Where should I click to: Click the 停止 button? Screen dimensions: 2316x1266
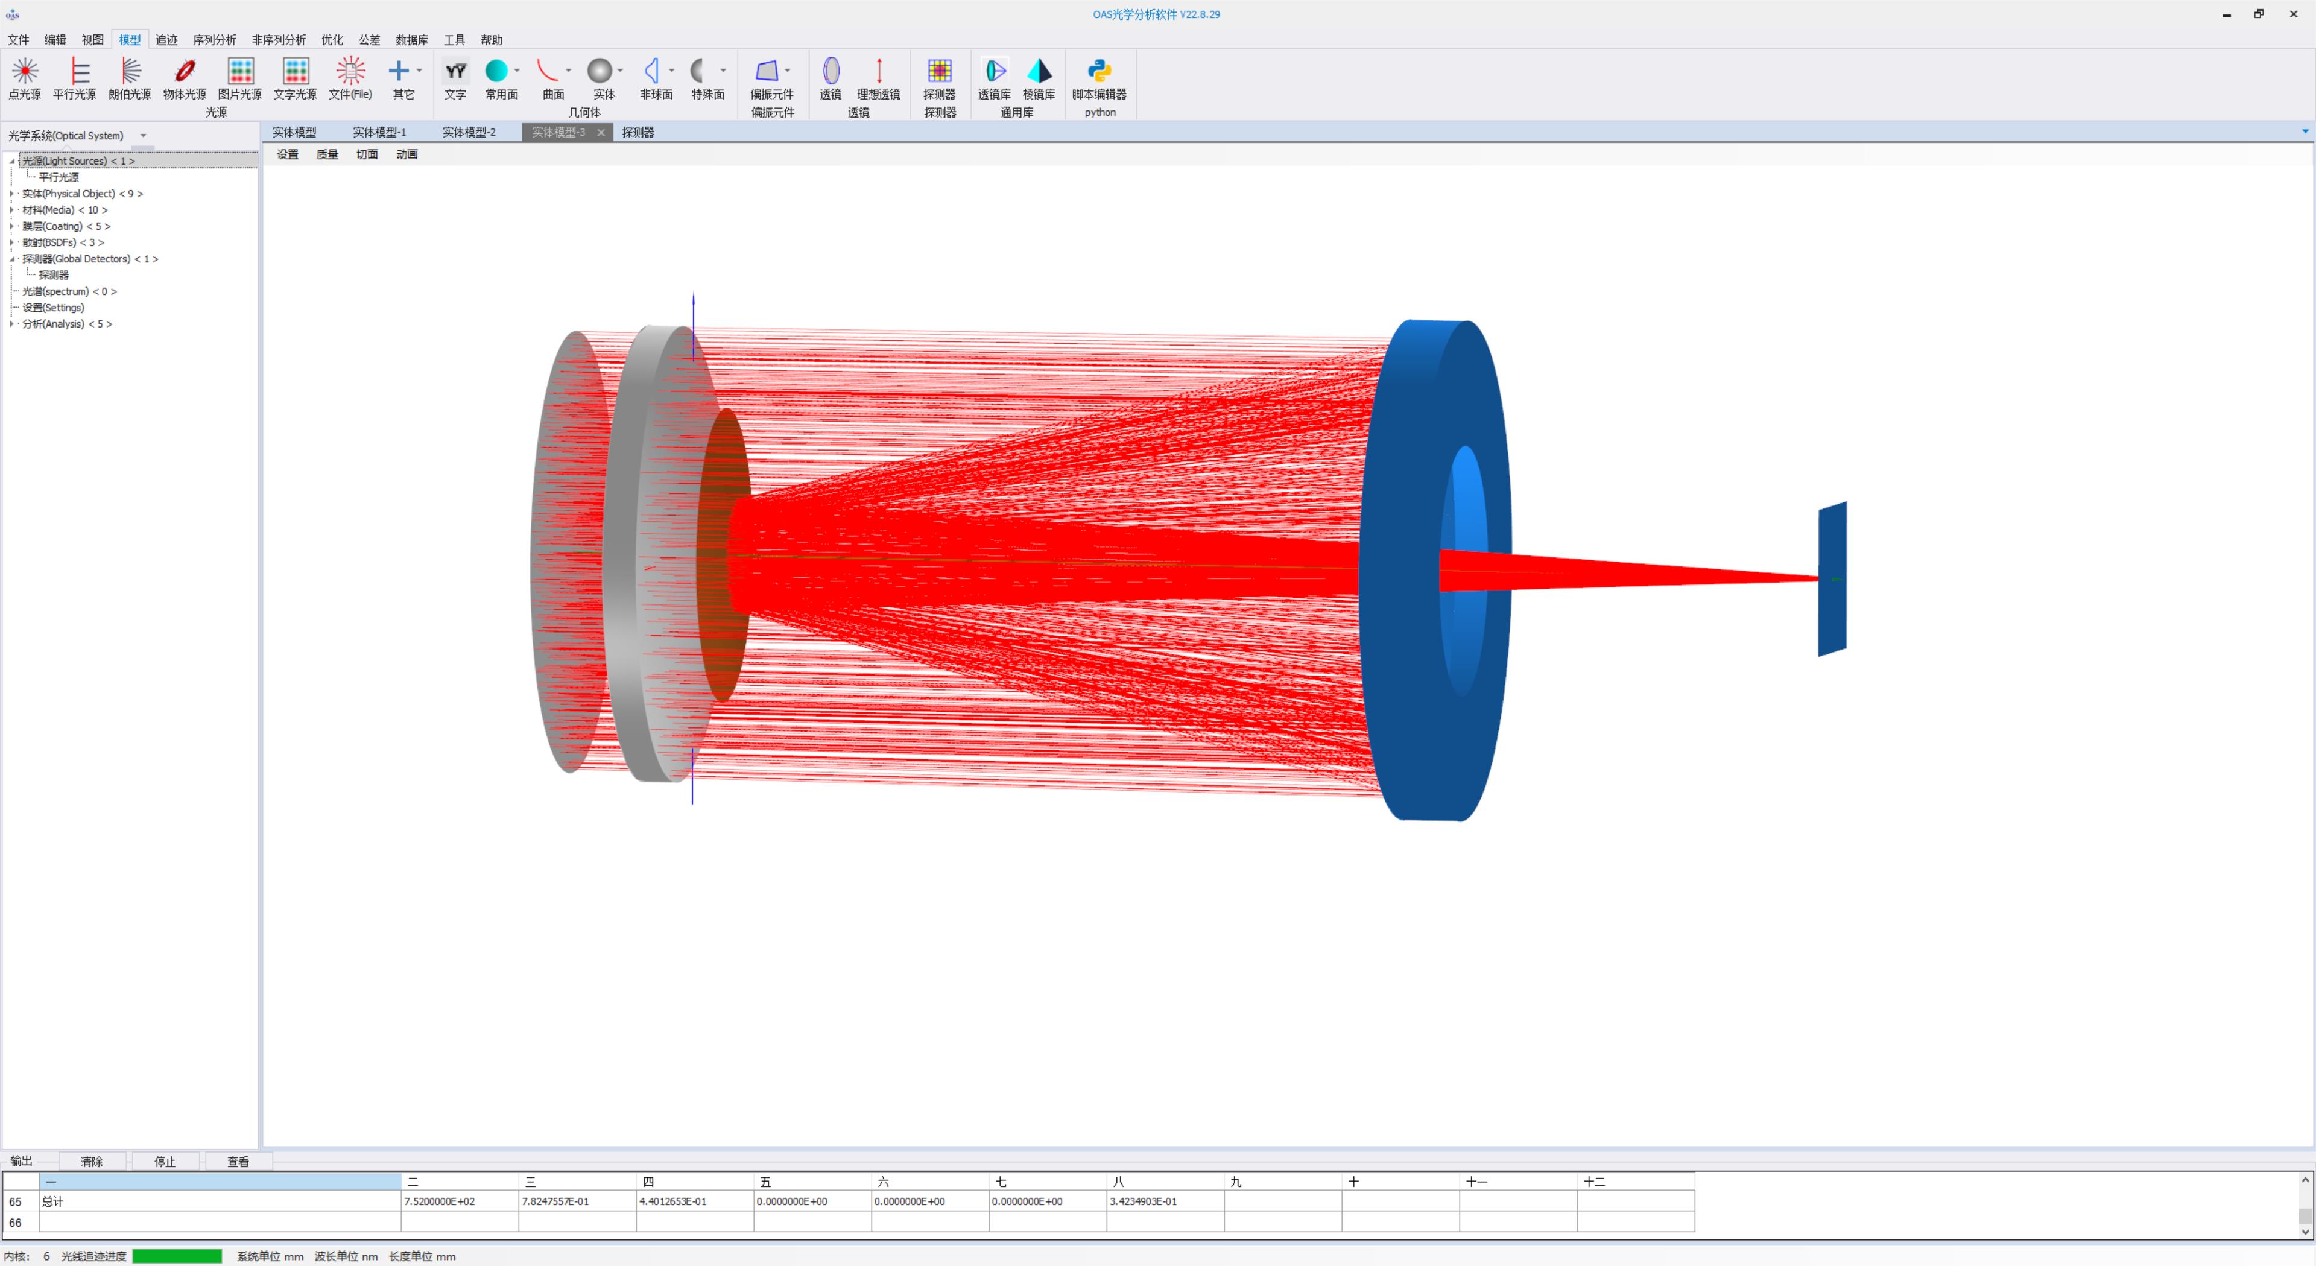165,1162
